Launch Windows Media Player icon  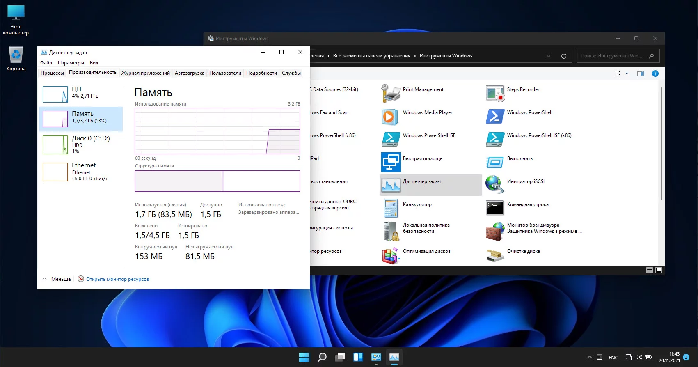(390, 117)
